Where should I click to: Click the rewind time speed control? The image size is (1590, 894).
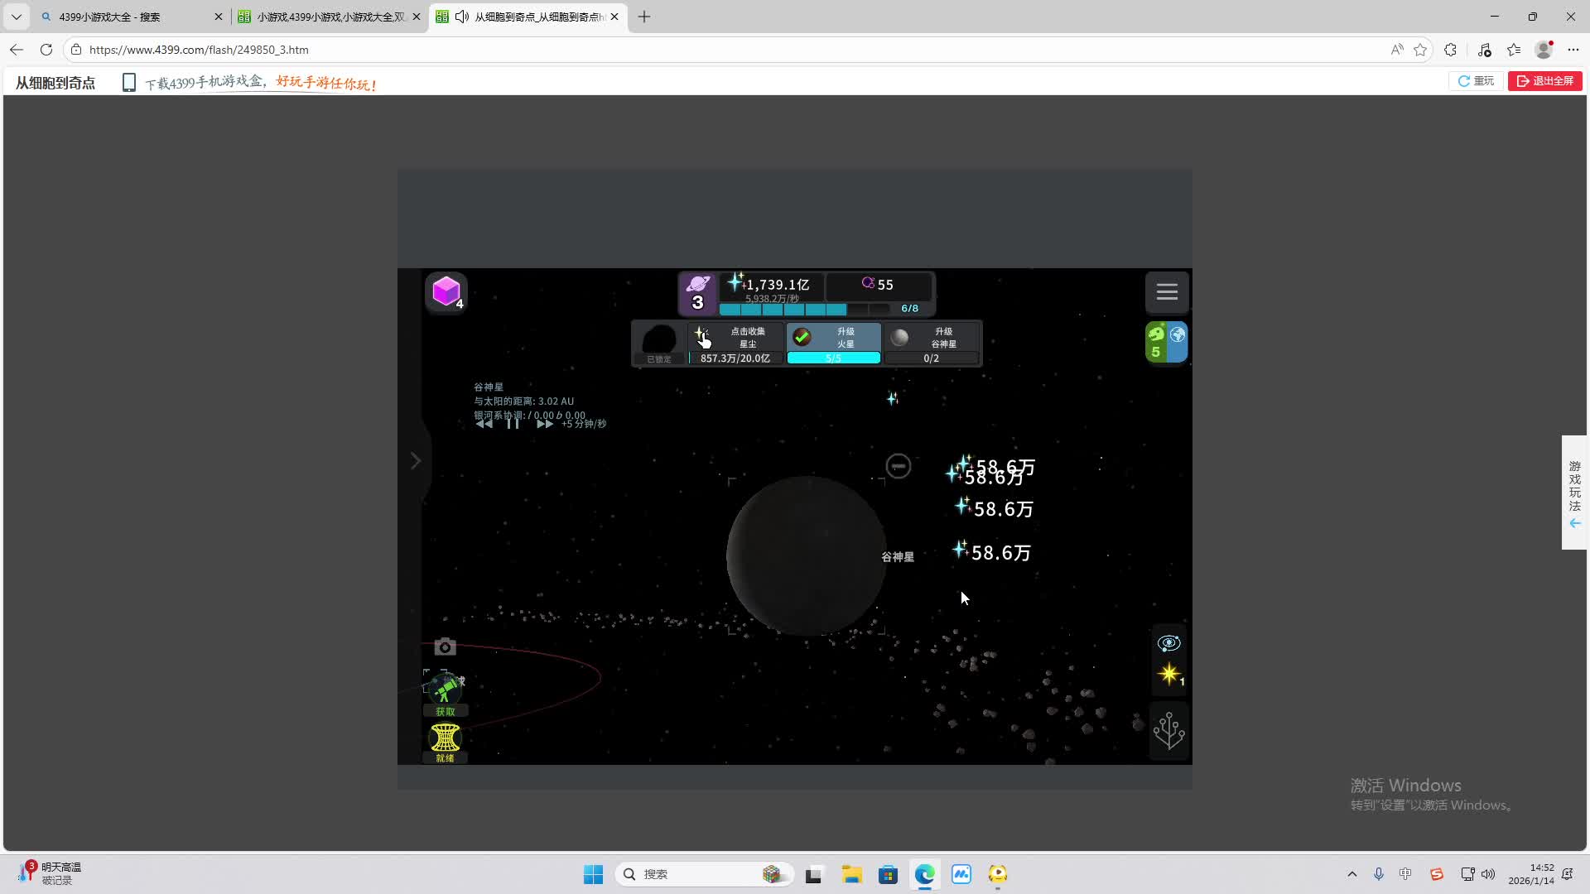tap(484, 424)
